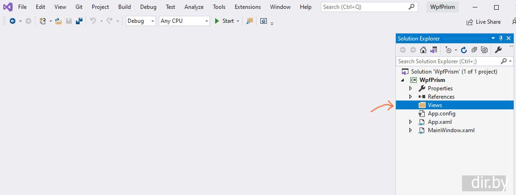Expand the MainWindow.xaml tree node
516x195 pixels.
[x=410, y=130]
